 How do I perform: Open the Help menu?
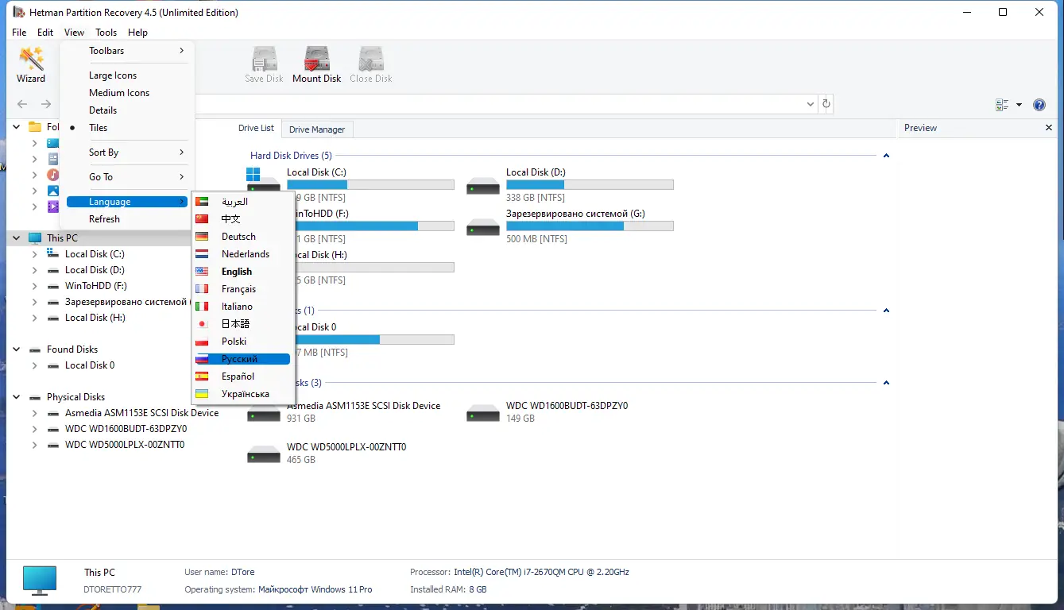[137, 33]
